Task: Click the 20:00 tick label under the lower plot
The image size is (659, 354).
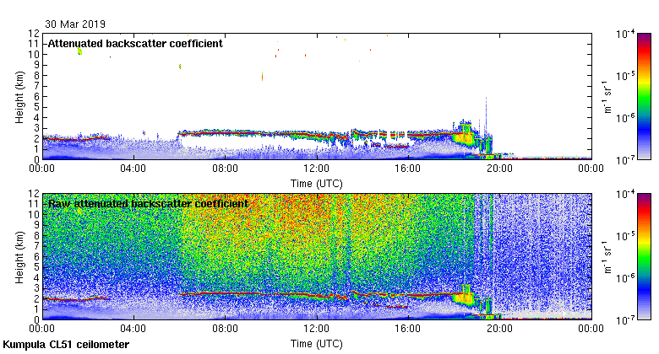Action: click(x=499, y=329)
